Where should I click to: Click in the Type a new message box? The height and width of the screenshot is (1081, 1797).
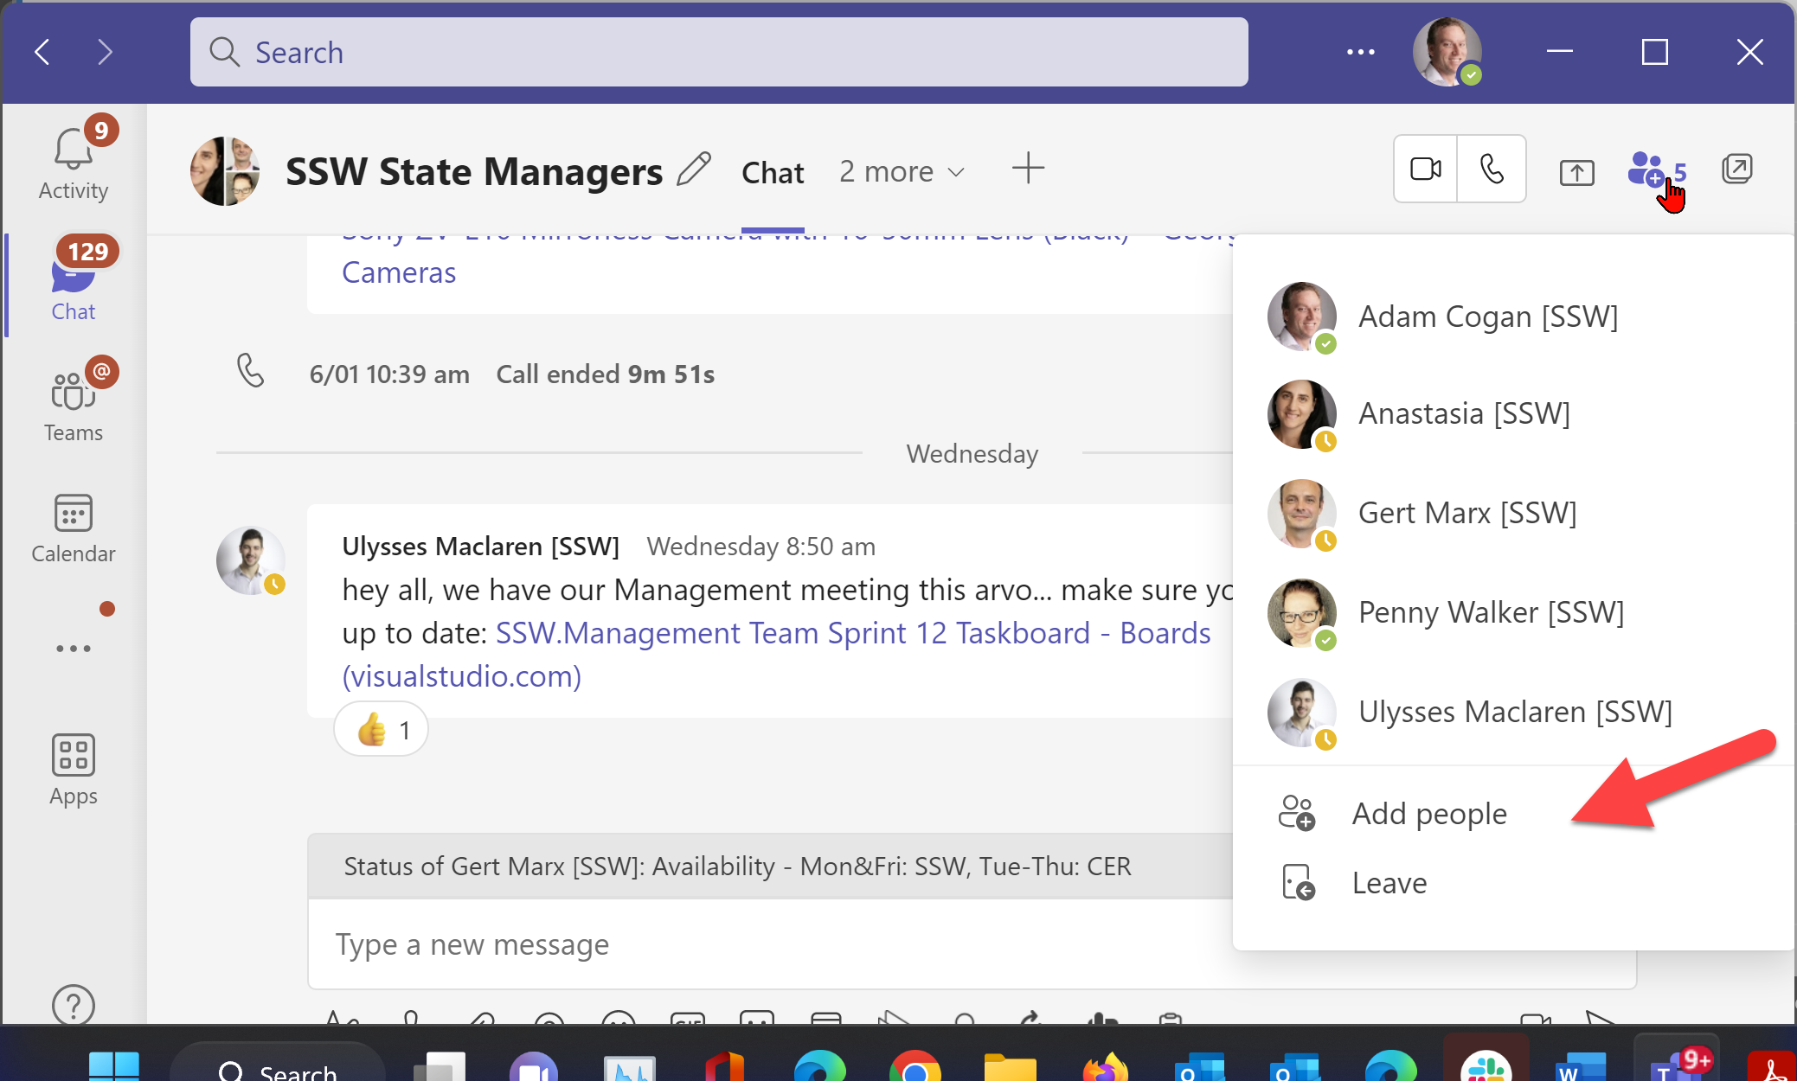pyautogui.click(x=761, y=944)
